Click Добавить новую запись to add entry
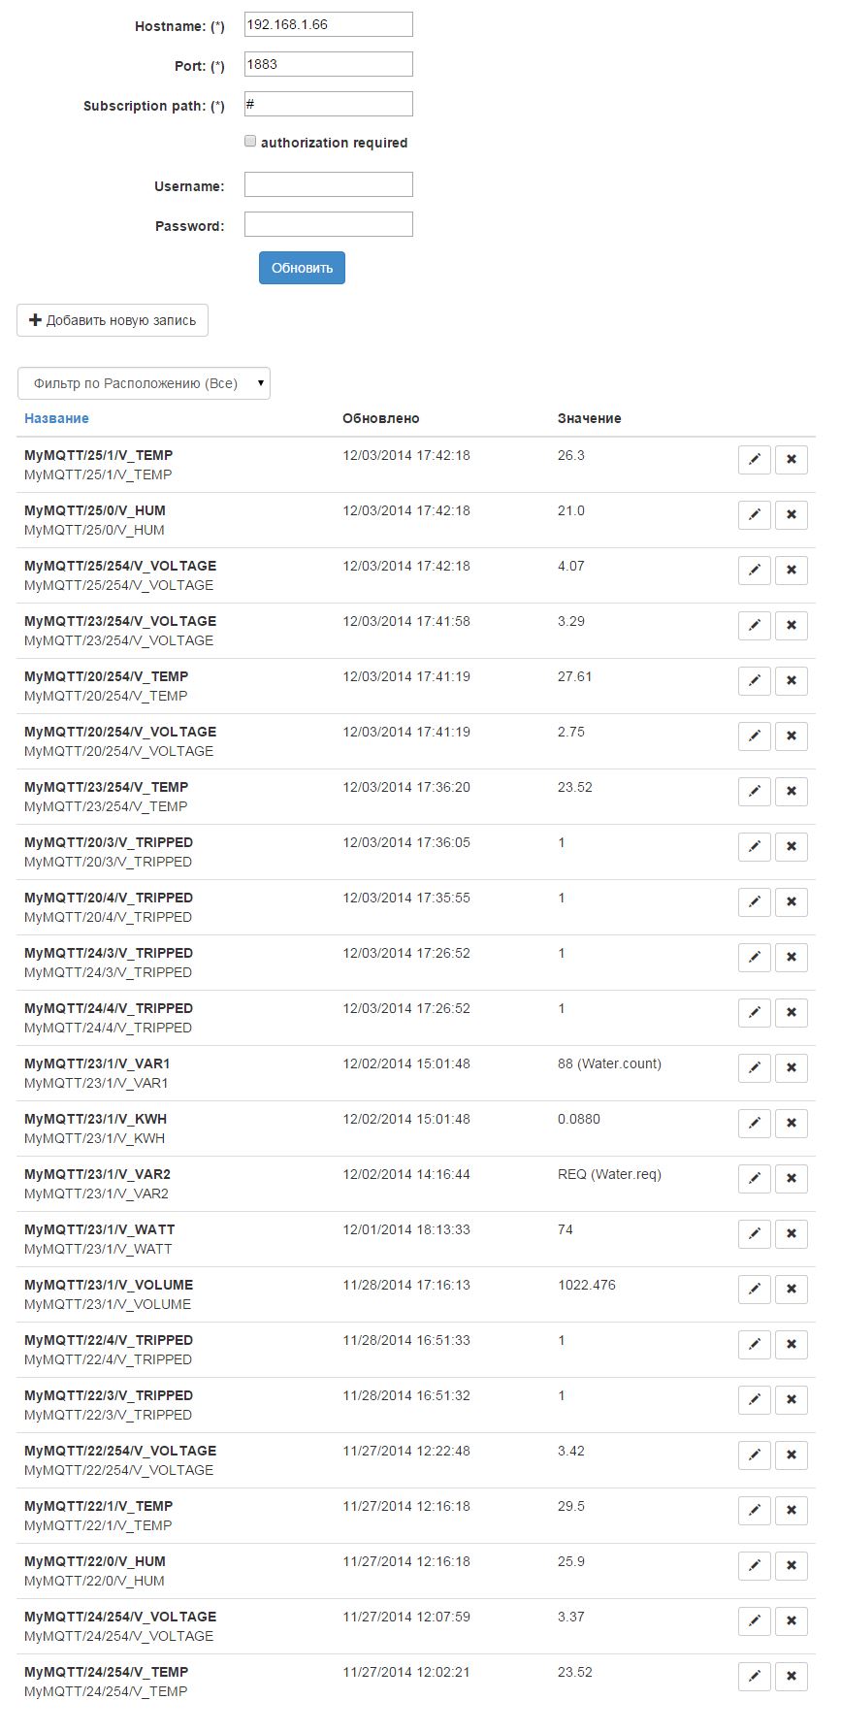The width and height of the screenshot is (841, 1733). coord(112,319)
